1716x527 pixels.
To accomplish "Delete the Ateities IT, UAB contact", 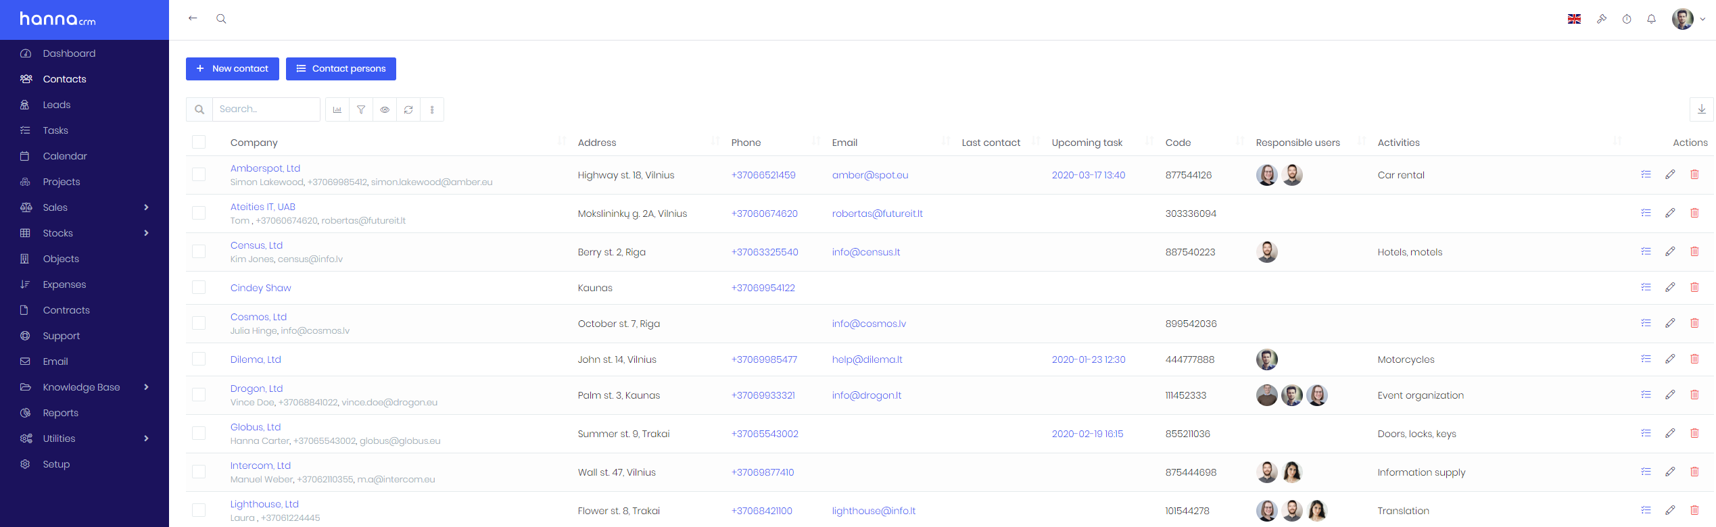I will point(1694,213).
